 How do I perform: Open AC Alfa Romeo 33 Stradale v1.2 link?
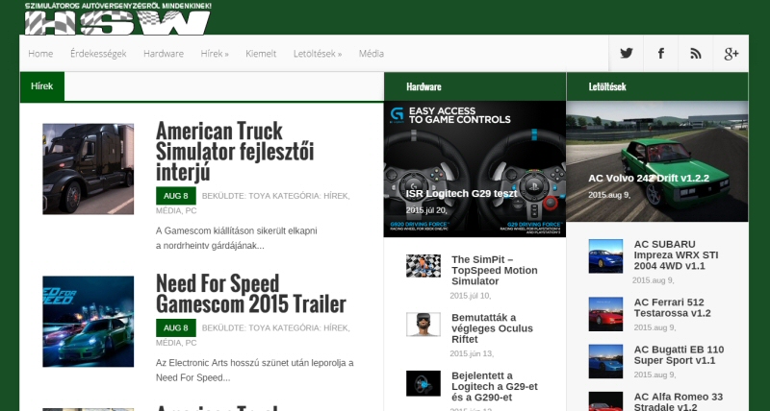coord(679,401)
